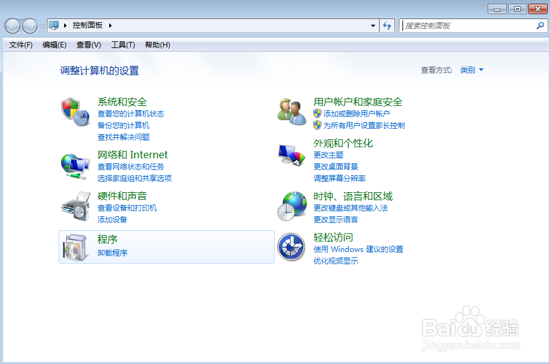Click the search magnifier icon
550x364 pixels.
coord(540,25)
